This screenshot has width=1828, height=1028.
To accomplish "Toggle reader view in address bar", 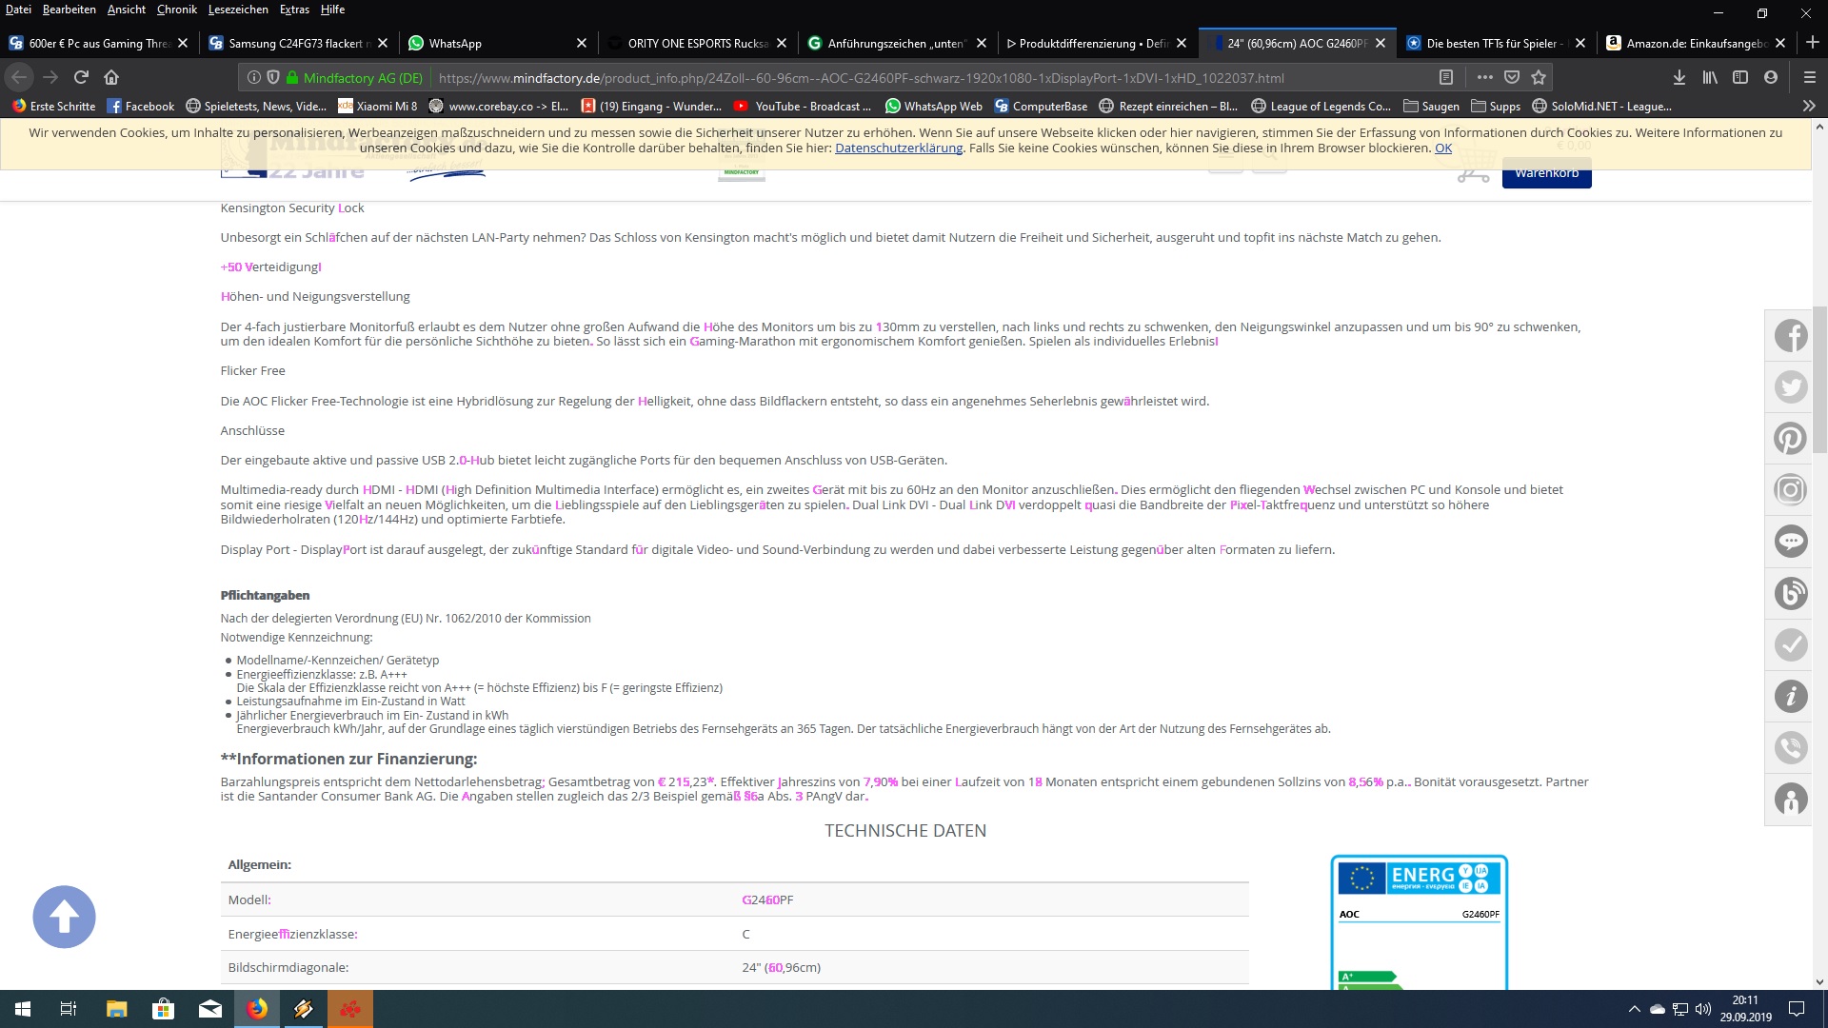I will [1445, 77].
